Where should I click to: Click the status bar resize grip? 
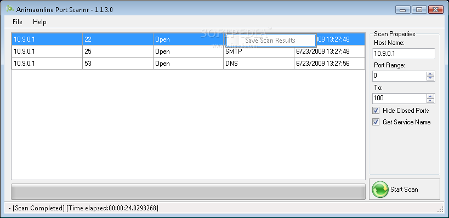(x=440, y=210)
